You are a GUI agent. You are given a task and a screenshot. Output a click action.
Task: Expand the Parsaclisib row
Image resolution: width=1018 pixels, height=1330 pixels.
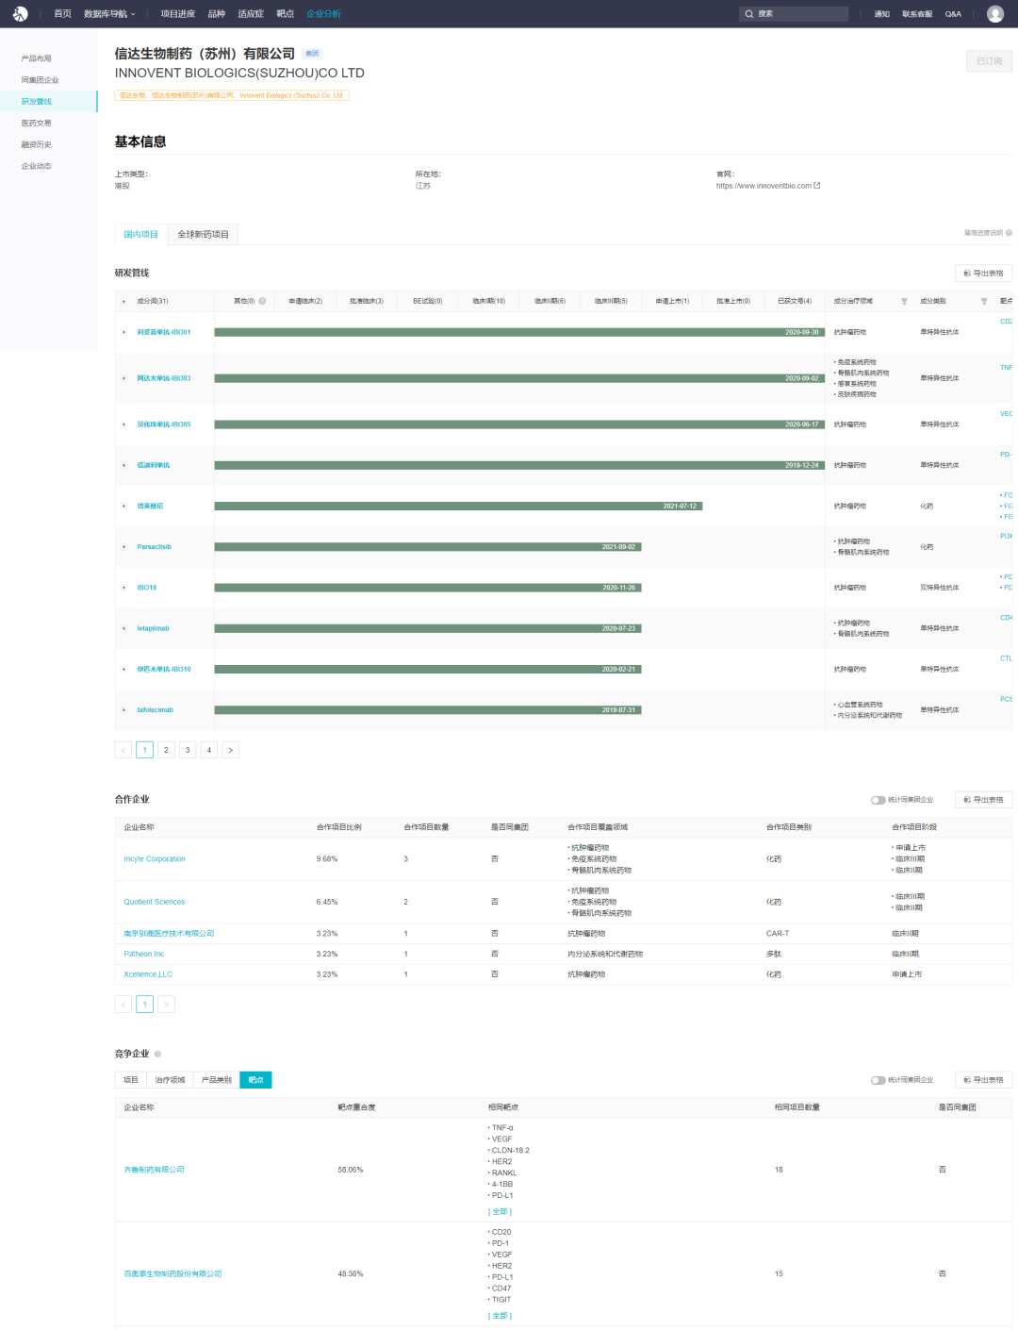pyautogui.click(x=123, y=547)
